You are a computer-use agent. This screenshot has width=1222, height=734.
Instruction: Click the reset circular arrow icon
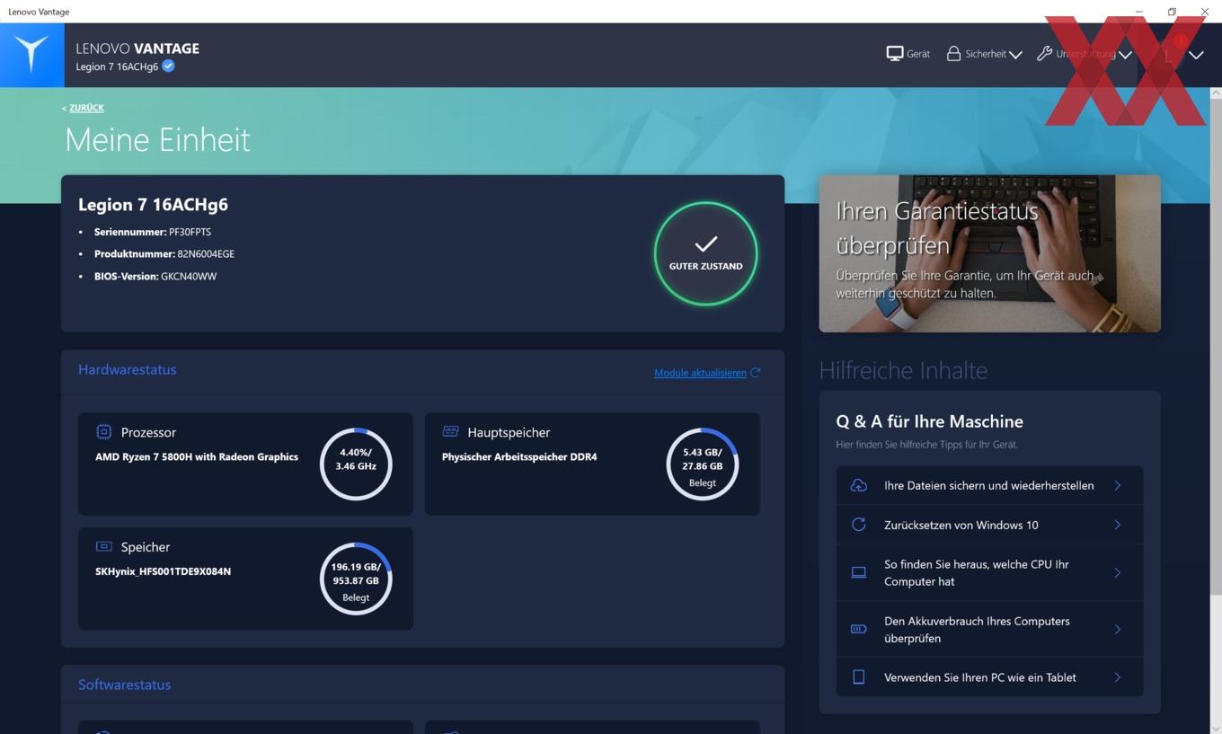858,525
